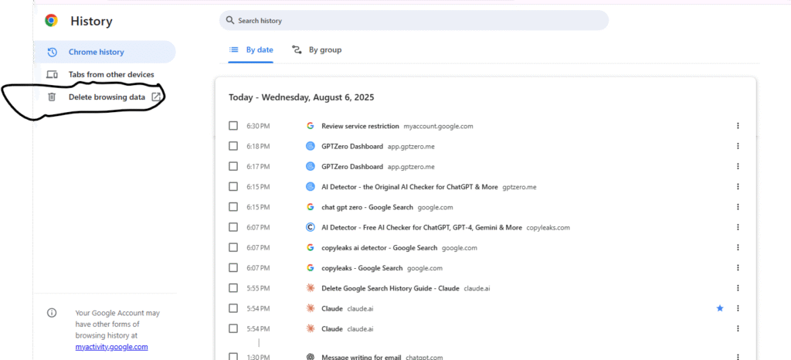The width and height of the screenshot is (791, 360).
Task: Open the three-dot menu for the starred Claude entry
Action: (738, 308)
